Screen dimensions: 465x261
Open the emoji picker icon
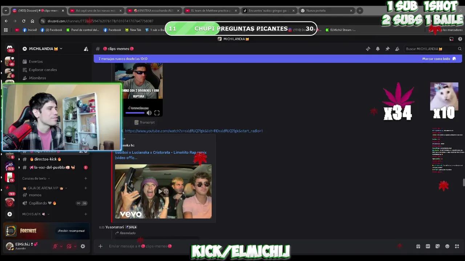pyautogui.click(x=447, y=246)
